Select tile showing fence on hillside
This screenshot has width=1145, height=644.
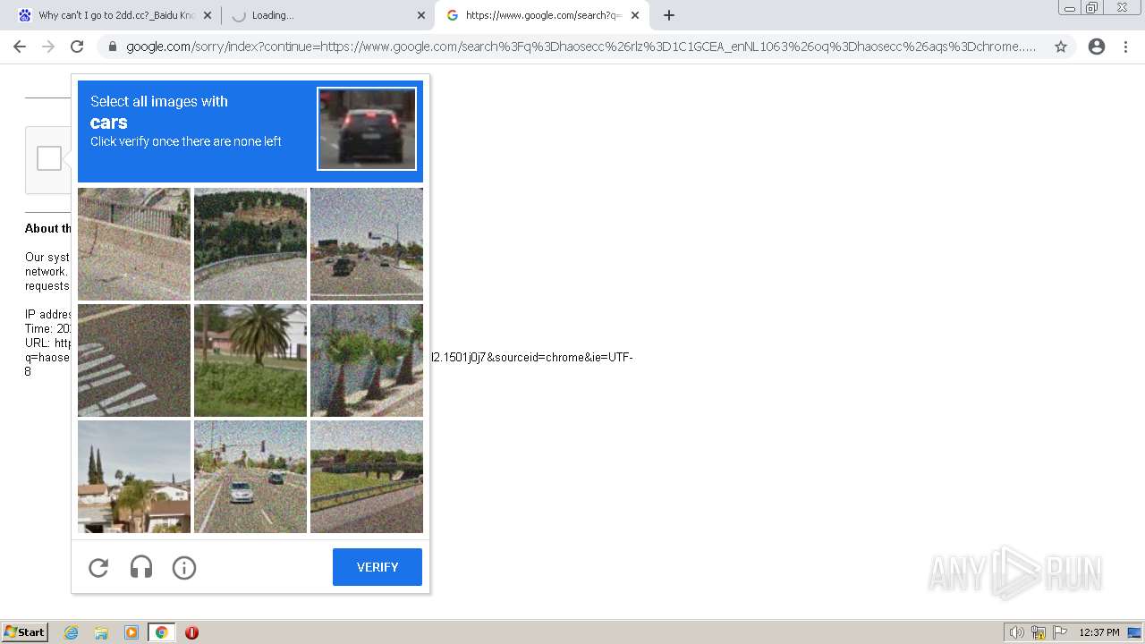(134, 244)
